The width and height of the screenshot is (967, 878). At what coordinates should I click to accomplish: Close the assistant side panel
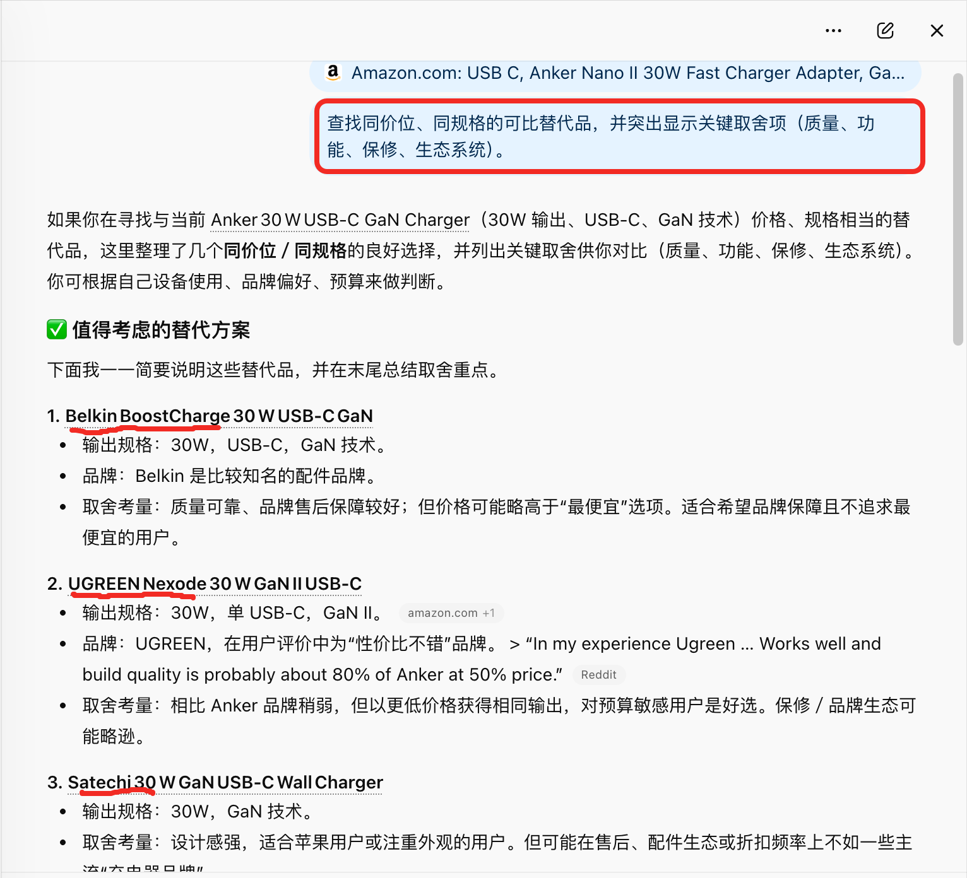tap(937, 31)
